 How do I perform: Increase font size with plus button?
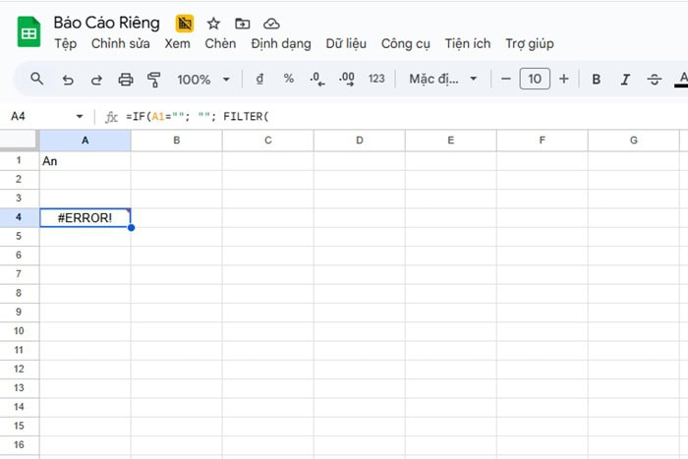coord(563,79)
